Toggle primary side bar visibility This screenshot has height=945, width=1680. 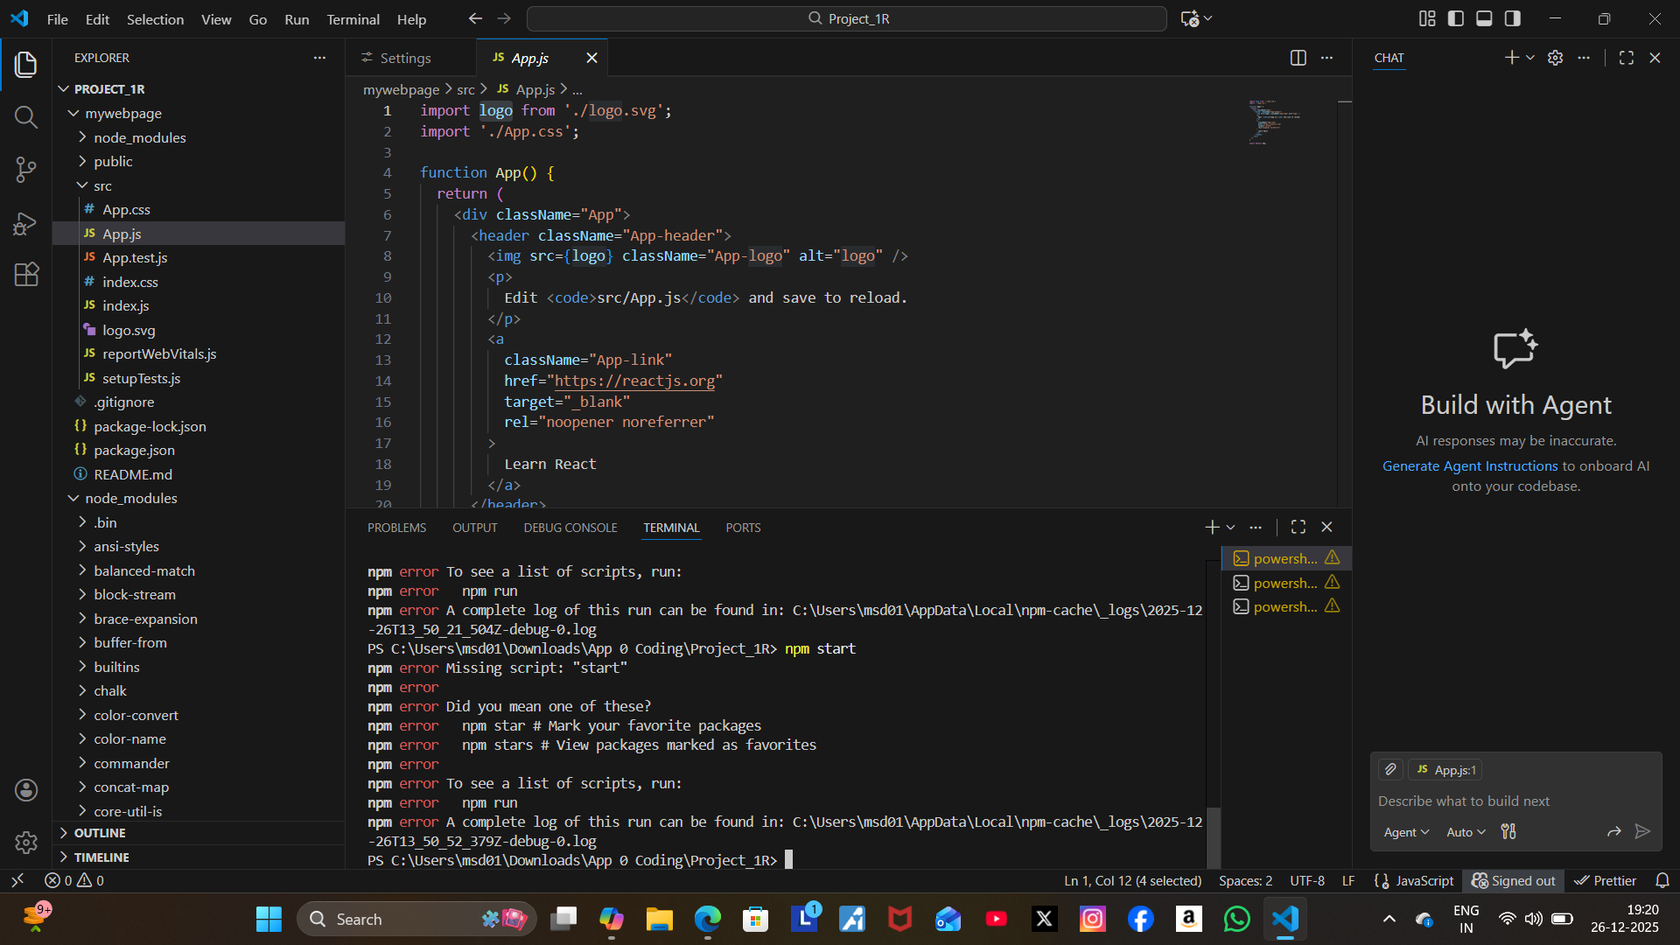click(x=1456, y=18)
